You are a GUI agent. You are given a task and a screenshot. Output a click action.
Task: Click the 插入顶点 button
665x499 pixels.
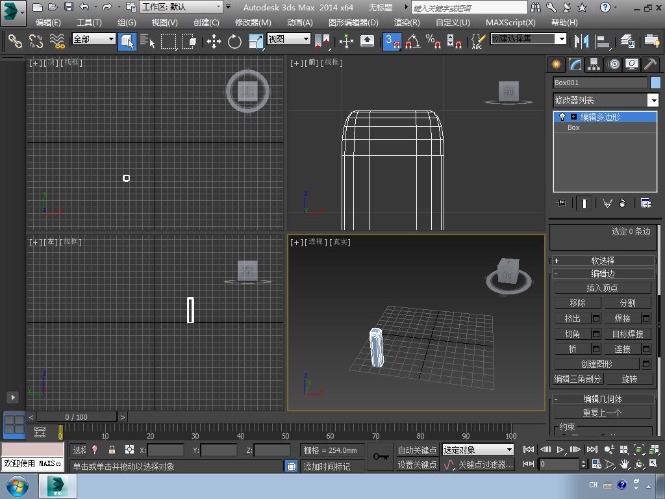602,288
